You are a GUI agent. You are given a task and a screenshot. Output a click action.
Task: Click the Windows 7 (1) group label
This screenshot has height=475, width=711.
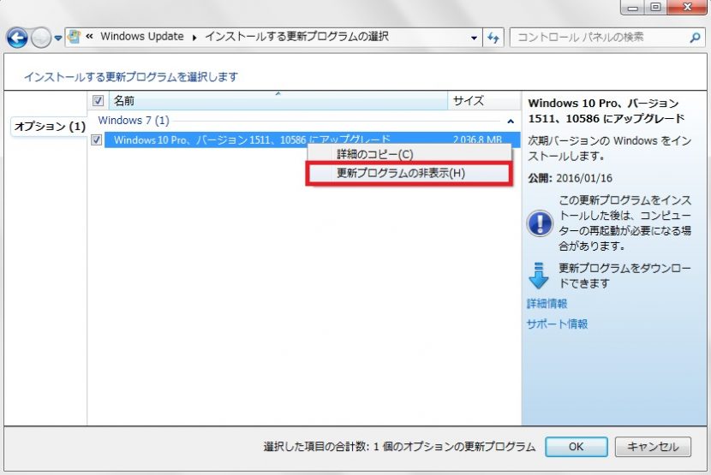click(x=134, y=121)
